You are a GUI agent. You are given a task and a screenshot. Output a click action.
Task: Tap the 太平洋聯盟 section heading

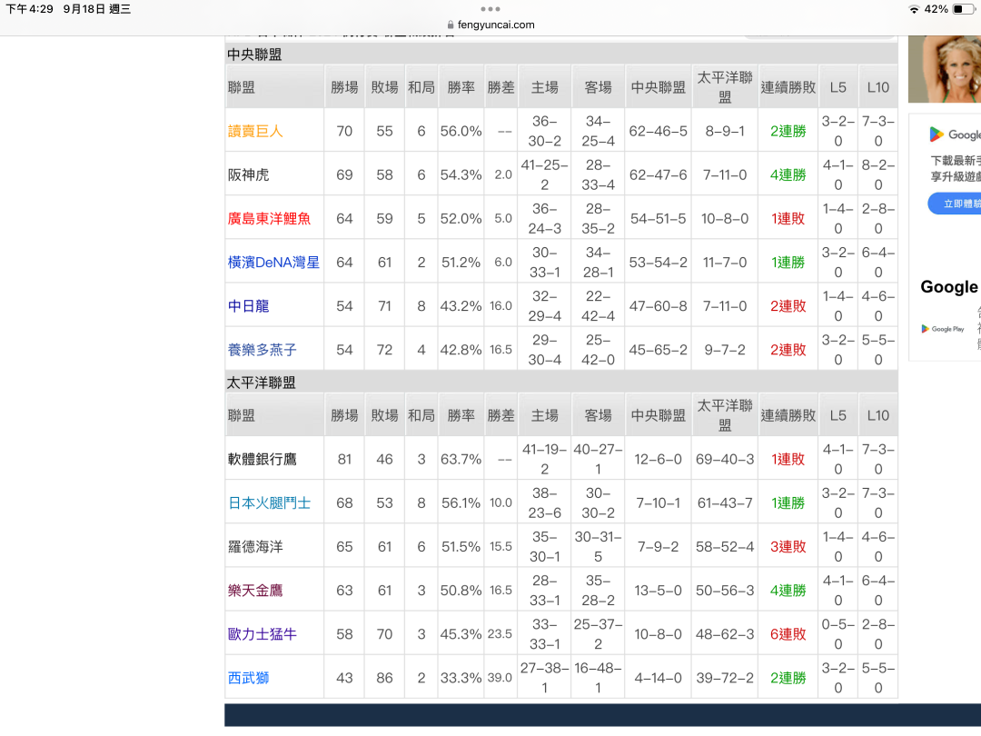[x=261, y=383]
